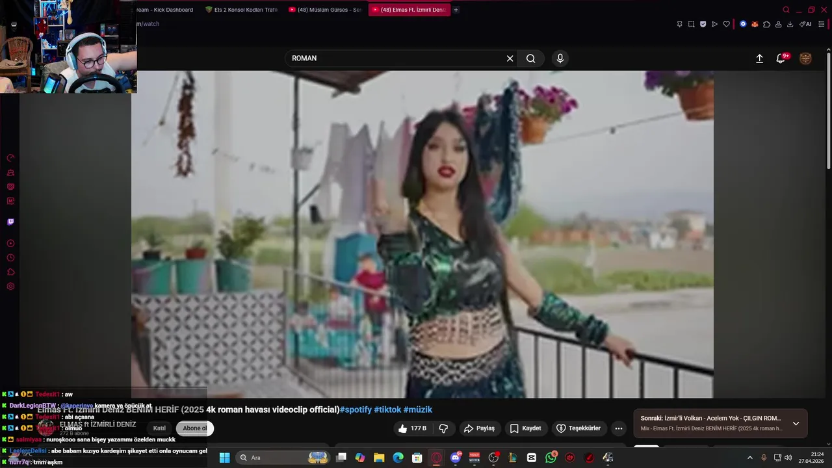This screenshot has height=468, width=832.
Task: Select the Elmas Ft. İzmirli Deniz tab
Action: [409, 10]
